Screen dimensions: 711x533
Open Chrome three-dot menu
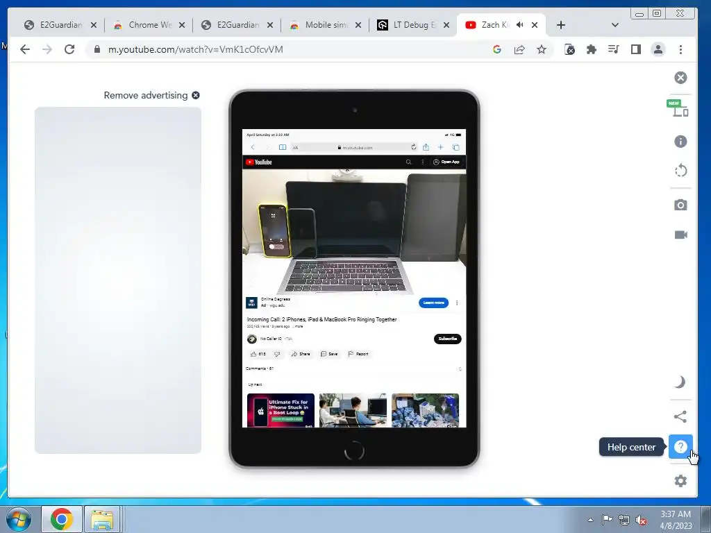[680, 49]
